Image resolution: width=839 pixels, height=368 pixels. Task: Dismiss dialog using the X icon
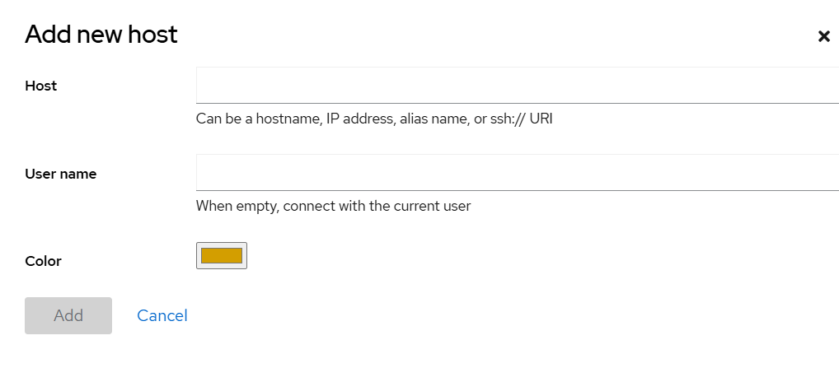pyautogui.click(x=823, y=36)
